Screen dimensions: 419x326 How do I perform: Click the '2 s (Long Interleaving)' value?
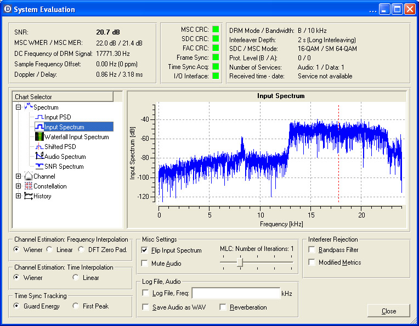(x=327, y=40)
